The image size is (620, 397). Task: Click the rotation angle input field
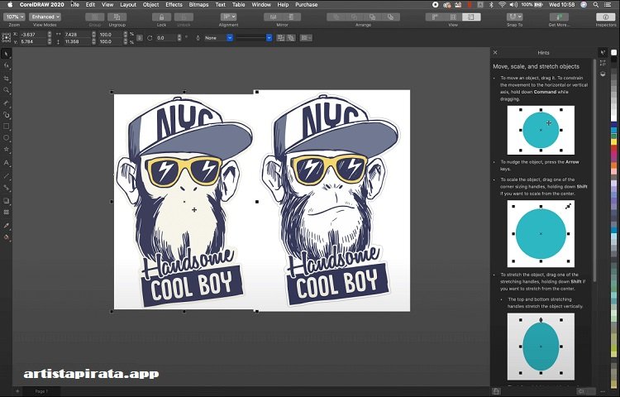[x=166, y=38]
